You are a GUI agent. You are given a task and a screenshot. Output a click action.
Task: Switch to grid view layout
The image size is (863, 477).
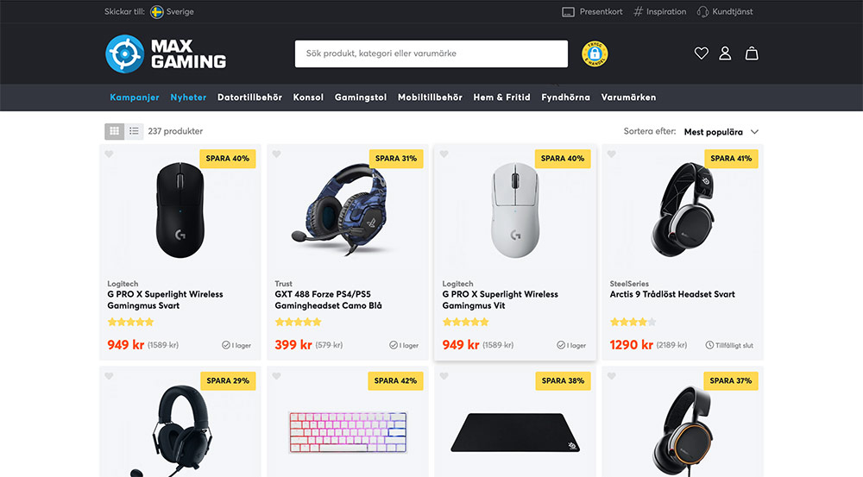coord(115,131)
